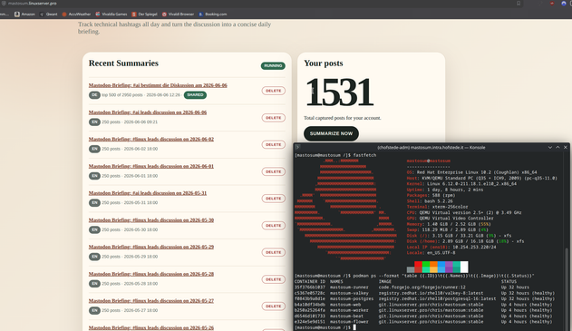The width and height of the screenshot is (572, 331).
Task: Open the Booking.com bookmark
Action: click(x=213, y=15)
